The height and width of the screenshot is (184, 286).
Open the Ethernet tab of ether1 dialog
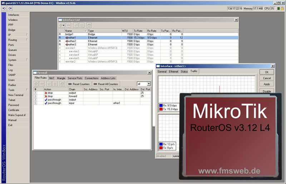(x=173, y=71)
